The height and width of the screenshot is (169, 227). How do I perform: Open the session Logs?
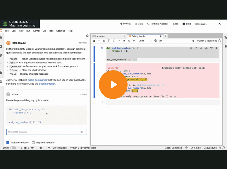(x=176, y=24)
